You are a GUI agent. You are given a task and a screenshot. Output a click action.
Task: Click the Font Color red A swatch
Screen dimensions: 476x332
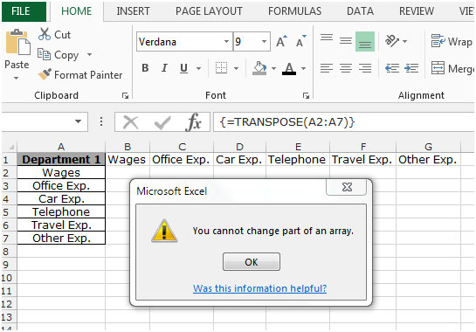click(x=289, y=69)
